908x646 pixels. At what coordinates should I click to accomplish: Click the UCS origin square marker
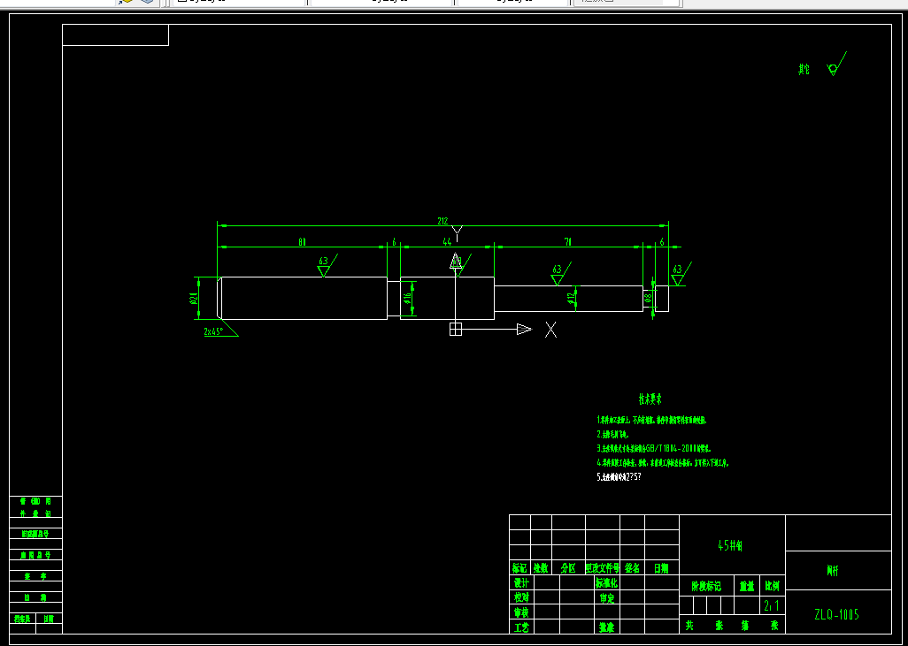click(456, 329)
